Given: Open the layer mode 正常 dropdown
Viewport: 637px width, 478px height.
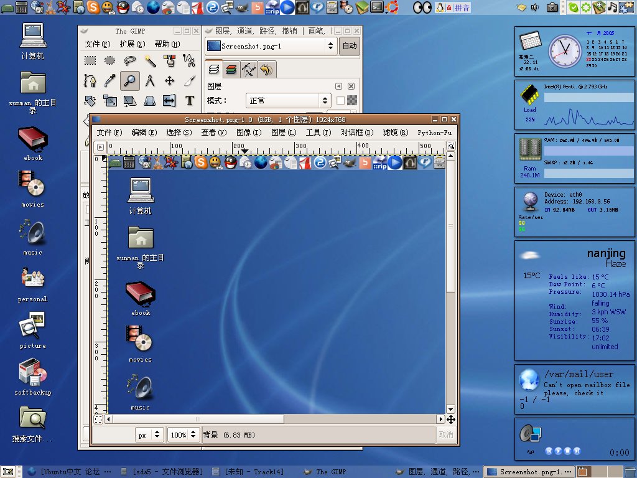Looking at the screenshot, I should point(289,100).
